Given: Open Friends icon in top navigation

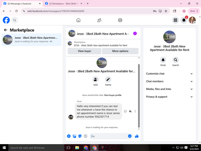Looking at the screenshot, I should coord(99,20).
